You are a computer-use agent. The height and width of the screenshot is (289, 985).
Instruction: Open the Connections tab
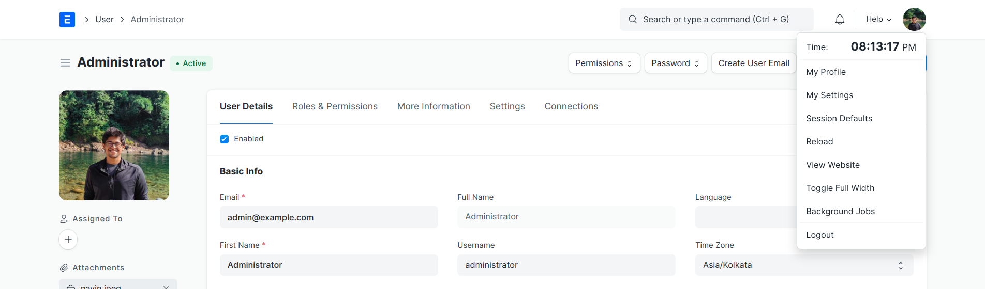click(571, 106)
